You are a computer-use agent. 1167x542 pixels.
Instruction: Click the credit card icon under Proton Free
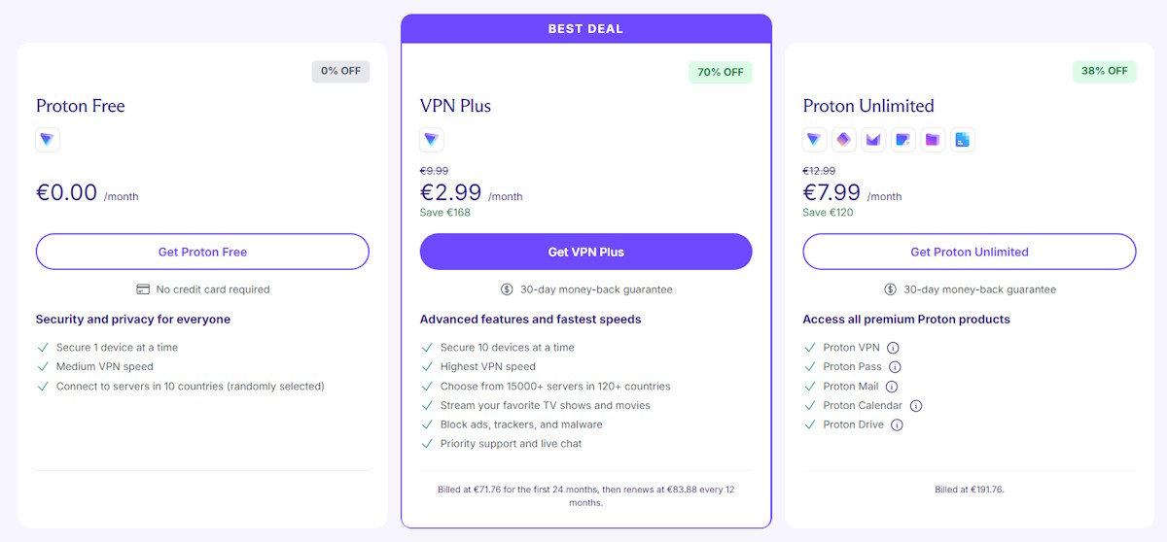point(143,289)
